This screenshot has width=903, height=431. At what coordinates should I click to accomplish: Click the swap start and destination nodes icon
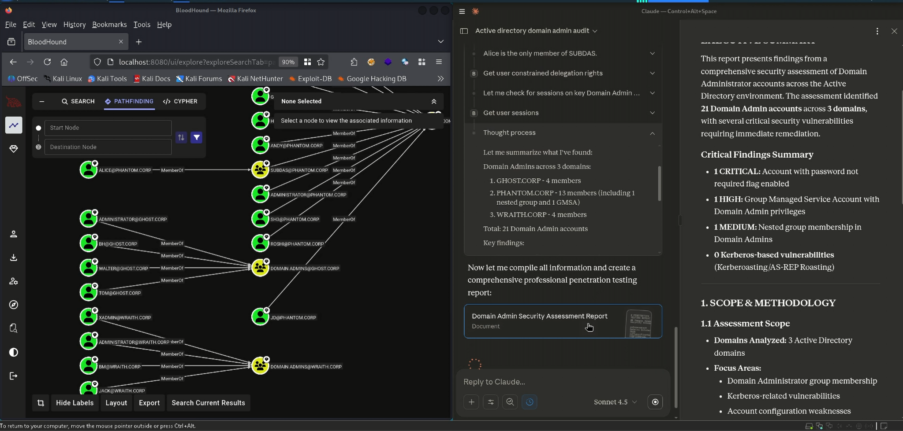181,137
